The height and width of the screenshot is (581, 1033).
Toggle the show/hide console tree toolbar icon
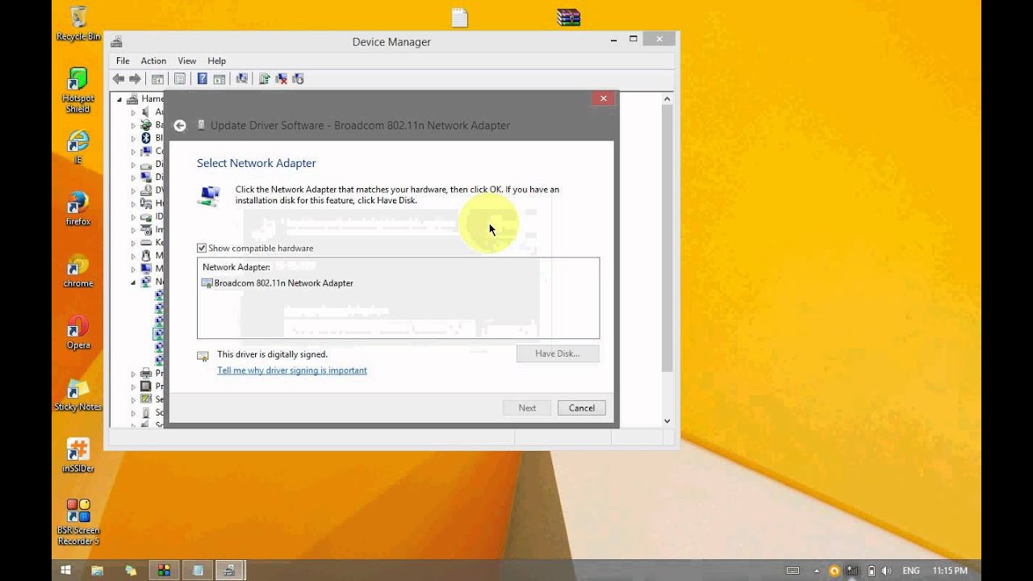point(157,78)
